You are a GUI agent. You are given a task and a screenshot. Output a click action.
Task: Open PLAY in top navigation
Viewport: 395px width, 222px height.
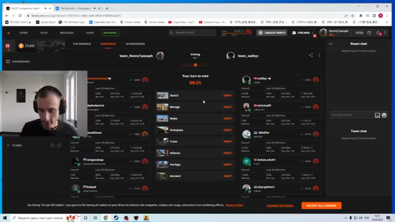44,33
